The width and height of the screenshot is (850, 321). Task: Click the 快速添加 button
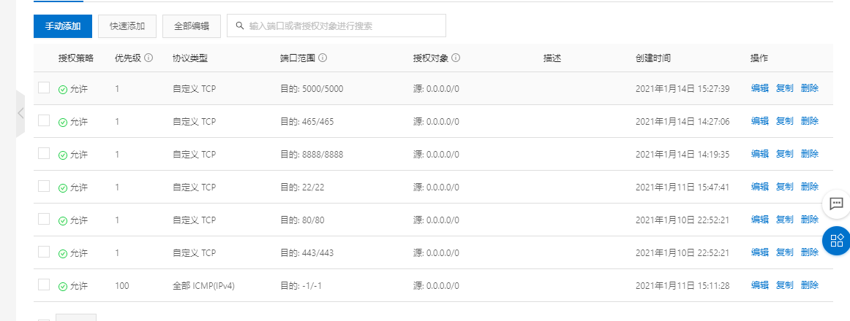coord(127,26)
